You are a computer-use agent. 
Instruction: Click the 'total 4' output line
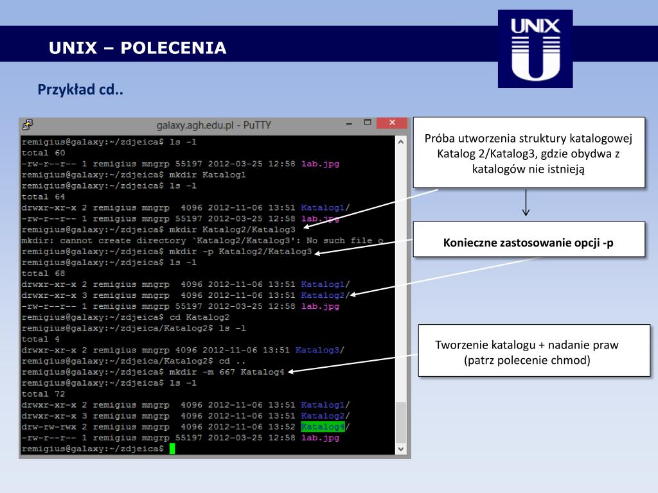(40, 339)
